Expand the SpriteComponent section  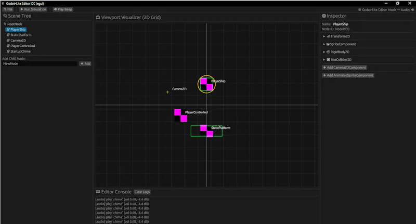pos(324,44)
